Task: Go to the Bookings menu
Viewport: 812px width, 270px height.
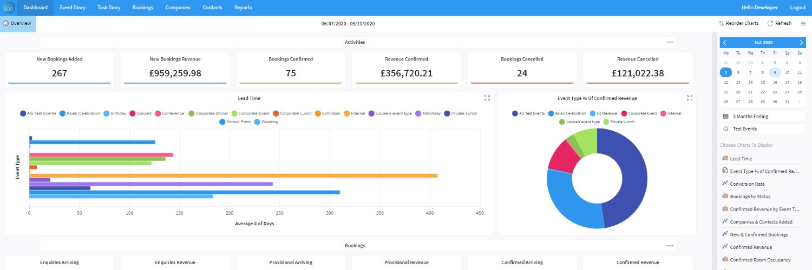Action: (143, 8)
